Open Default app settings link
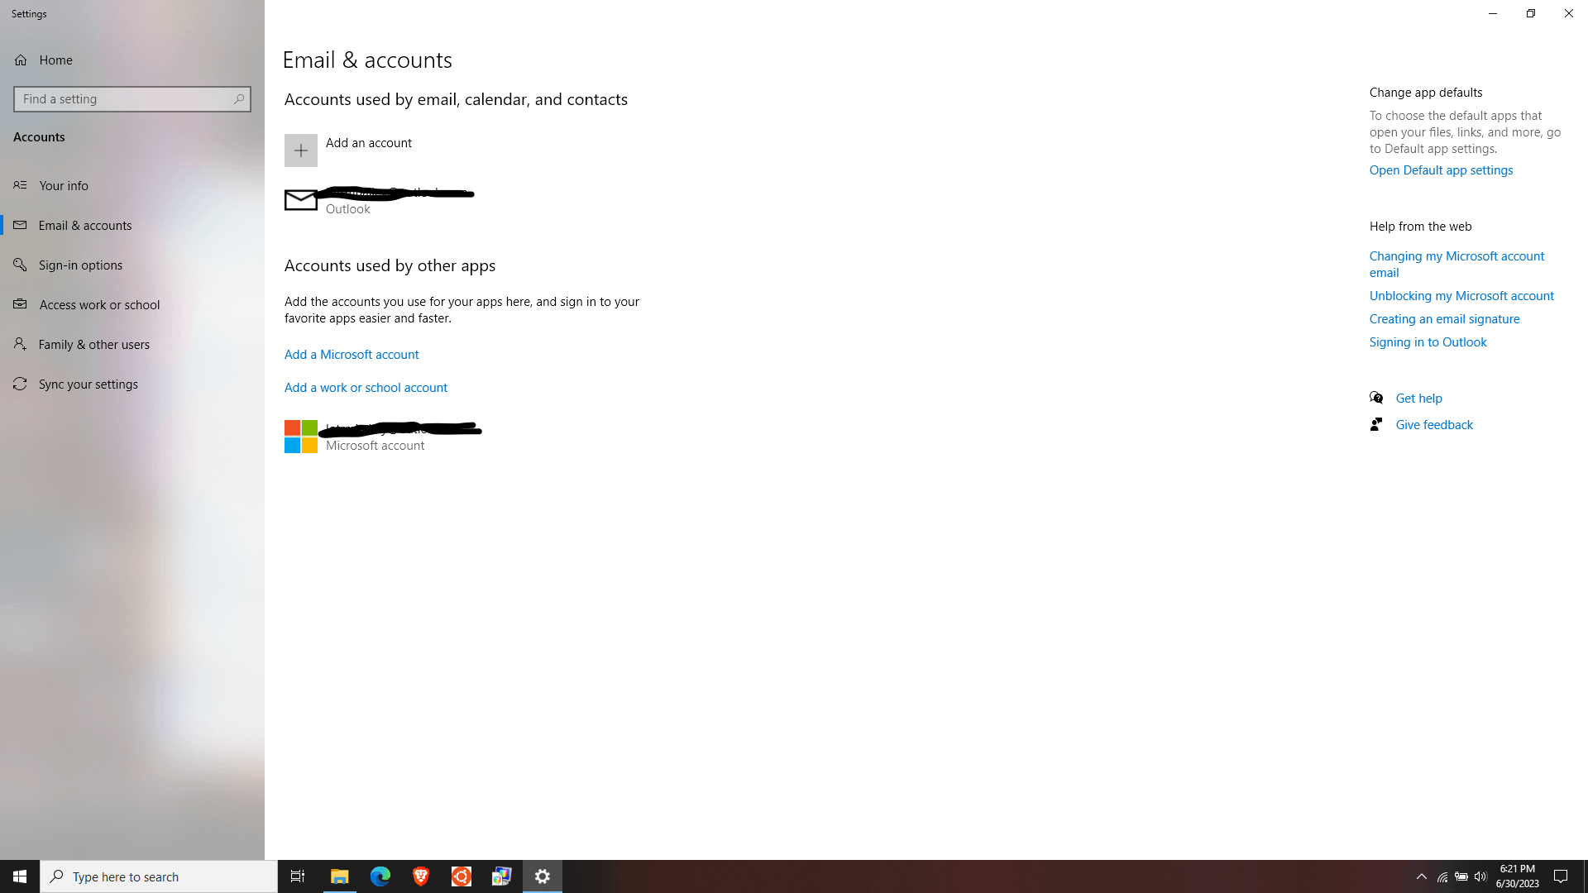Image resolution: width=1588 pixels, height=893 pixels. tap(1441, 169)
